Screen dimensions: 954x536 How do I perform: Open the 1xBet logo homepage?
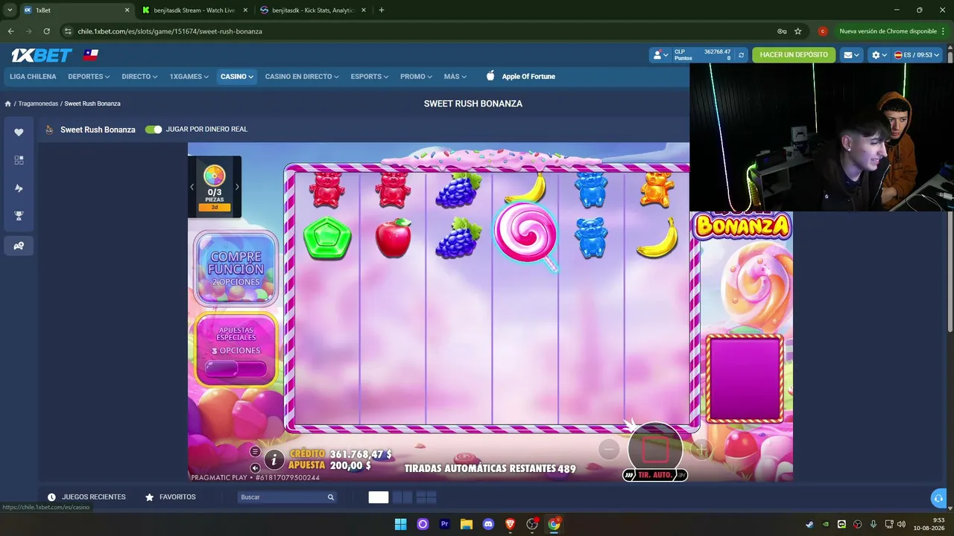click(42, 55)
